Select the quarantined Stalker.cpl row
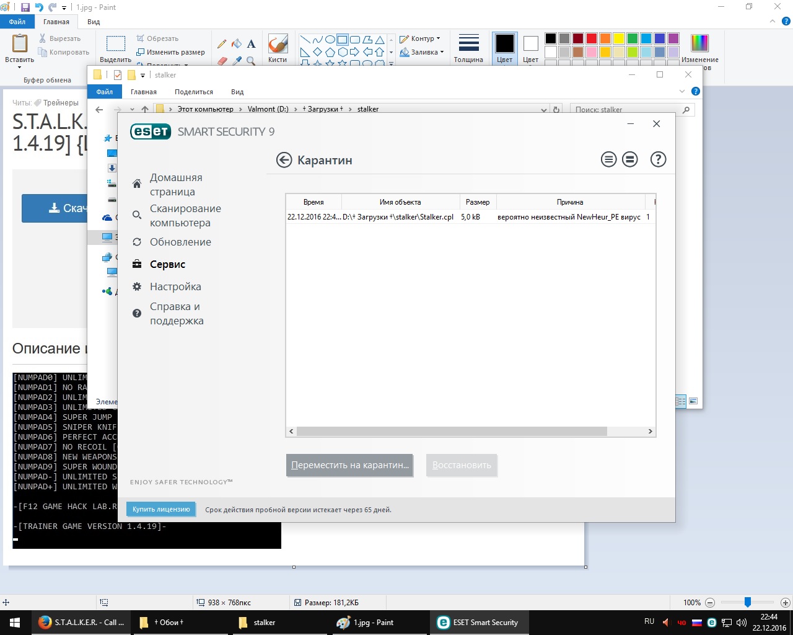 [x=470, y=217]
